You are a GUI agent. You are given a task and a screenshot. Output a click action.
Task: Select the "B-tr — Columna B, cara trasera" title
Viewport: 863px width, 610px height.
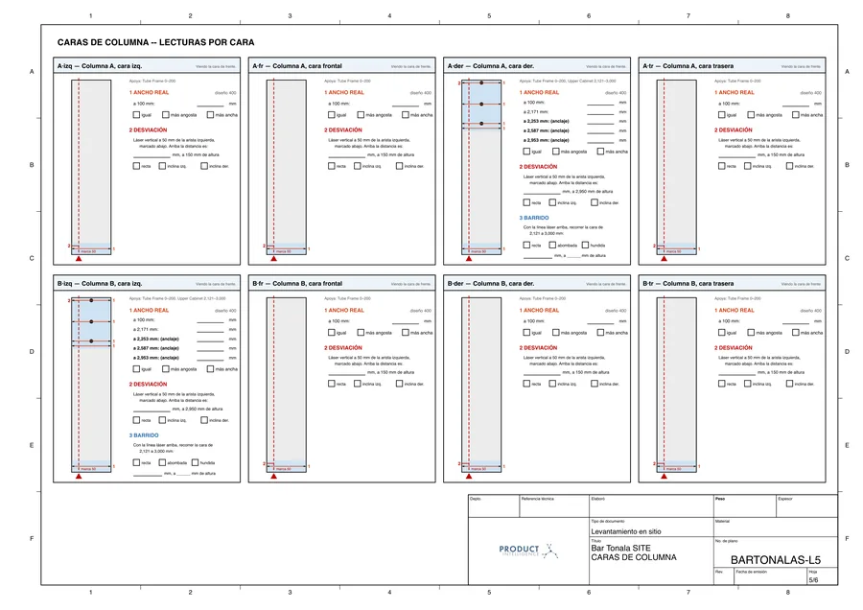click(688, 284)
